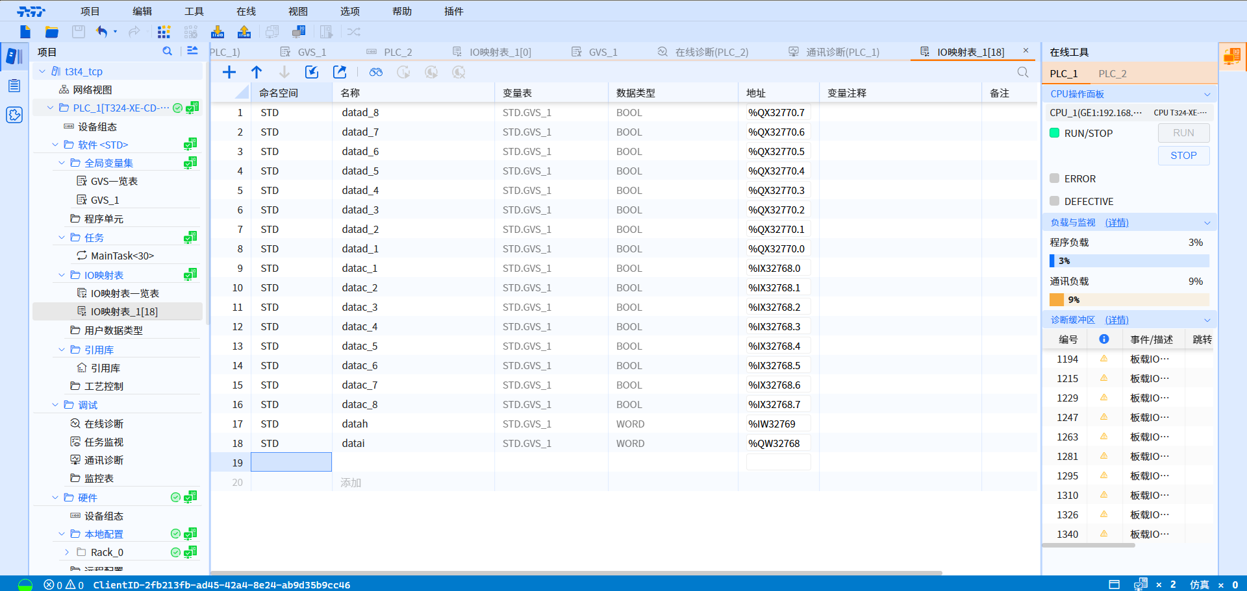The image size is (1247, 591).
Task: Download the program to the PLC
Action: 218,31
